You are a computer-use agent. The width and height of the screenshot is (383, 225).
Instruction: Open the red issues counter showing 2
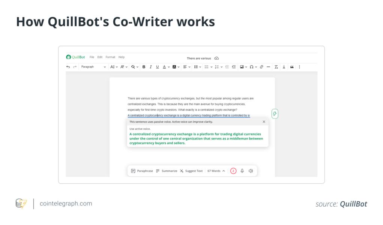[233, 171]
